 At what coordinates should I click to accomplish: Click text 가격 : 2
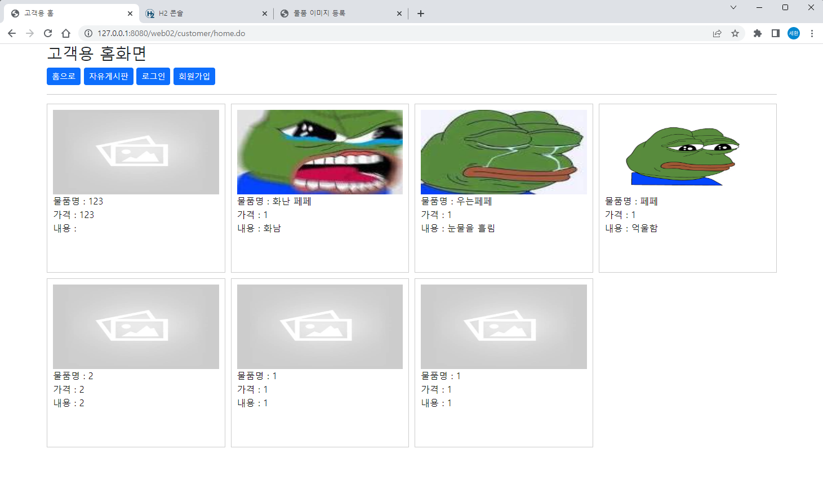pos(69,389)
